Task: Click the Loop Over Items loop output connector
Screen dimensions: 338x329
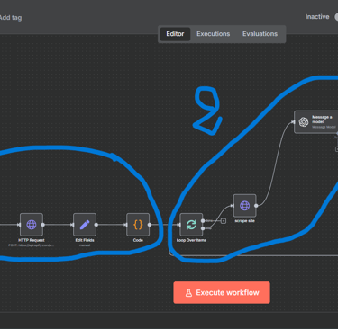Action: click(x=203, y=228)
